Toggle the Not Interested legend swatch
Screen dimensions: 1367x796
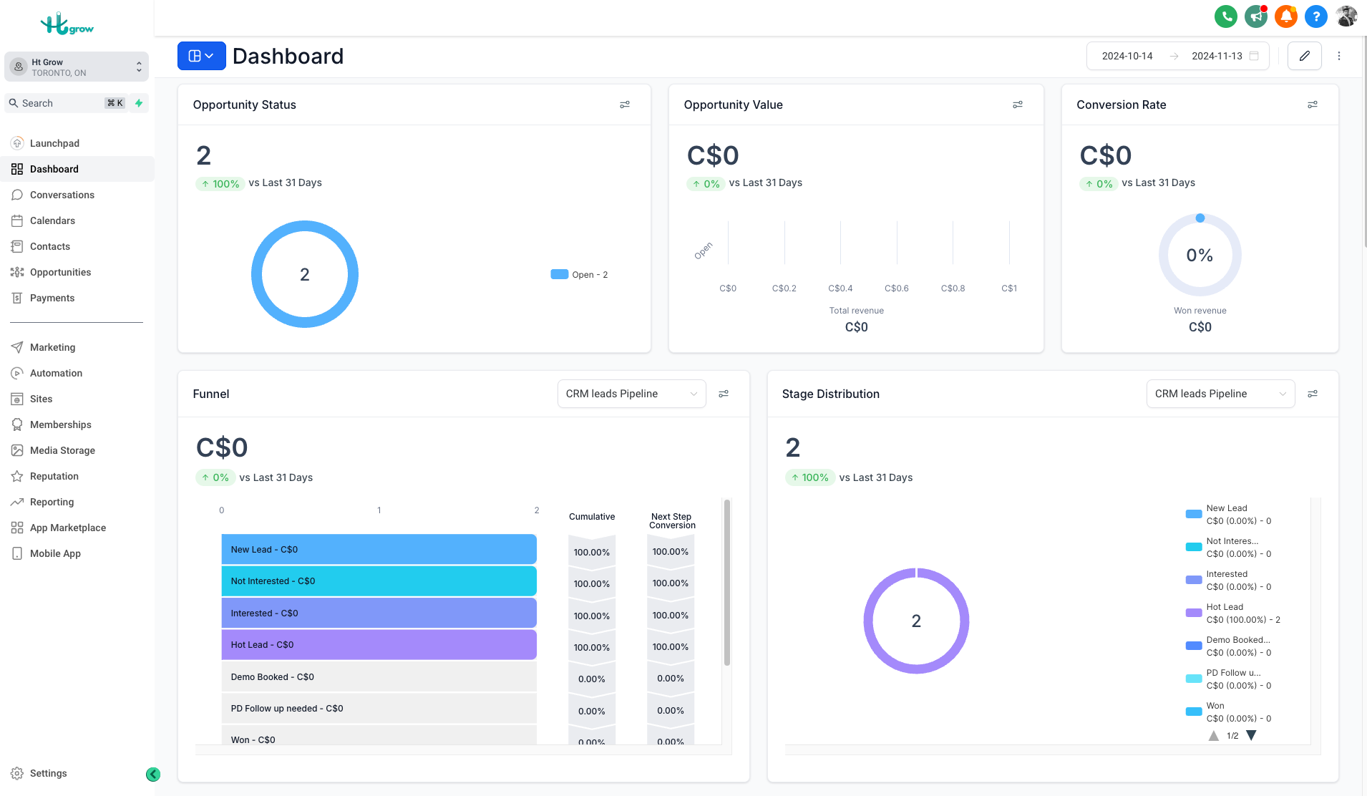click(1194, 547)
